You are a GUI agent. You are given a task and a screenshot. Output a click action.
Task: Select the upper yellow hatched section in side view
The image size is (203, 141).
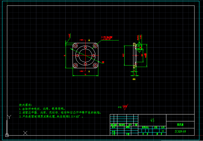pyautogui.click(x=135, y=45)
